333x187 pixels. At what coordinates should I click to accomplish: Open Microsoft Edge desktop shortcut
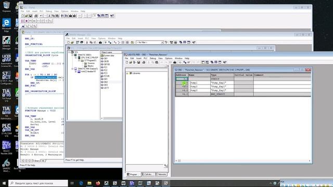tap(6, 25)
